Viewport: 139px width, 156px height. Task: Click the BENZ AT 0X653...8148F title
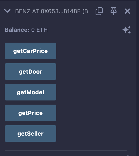[51, 11]
